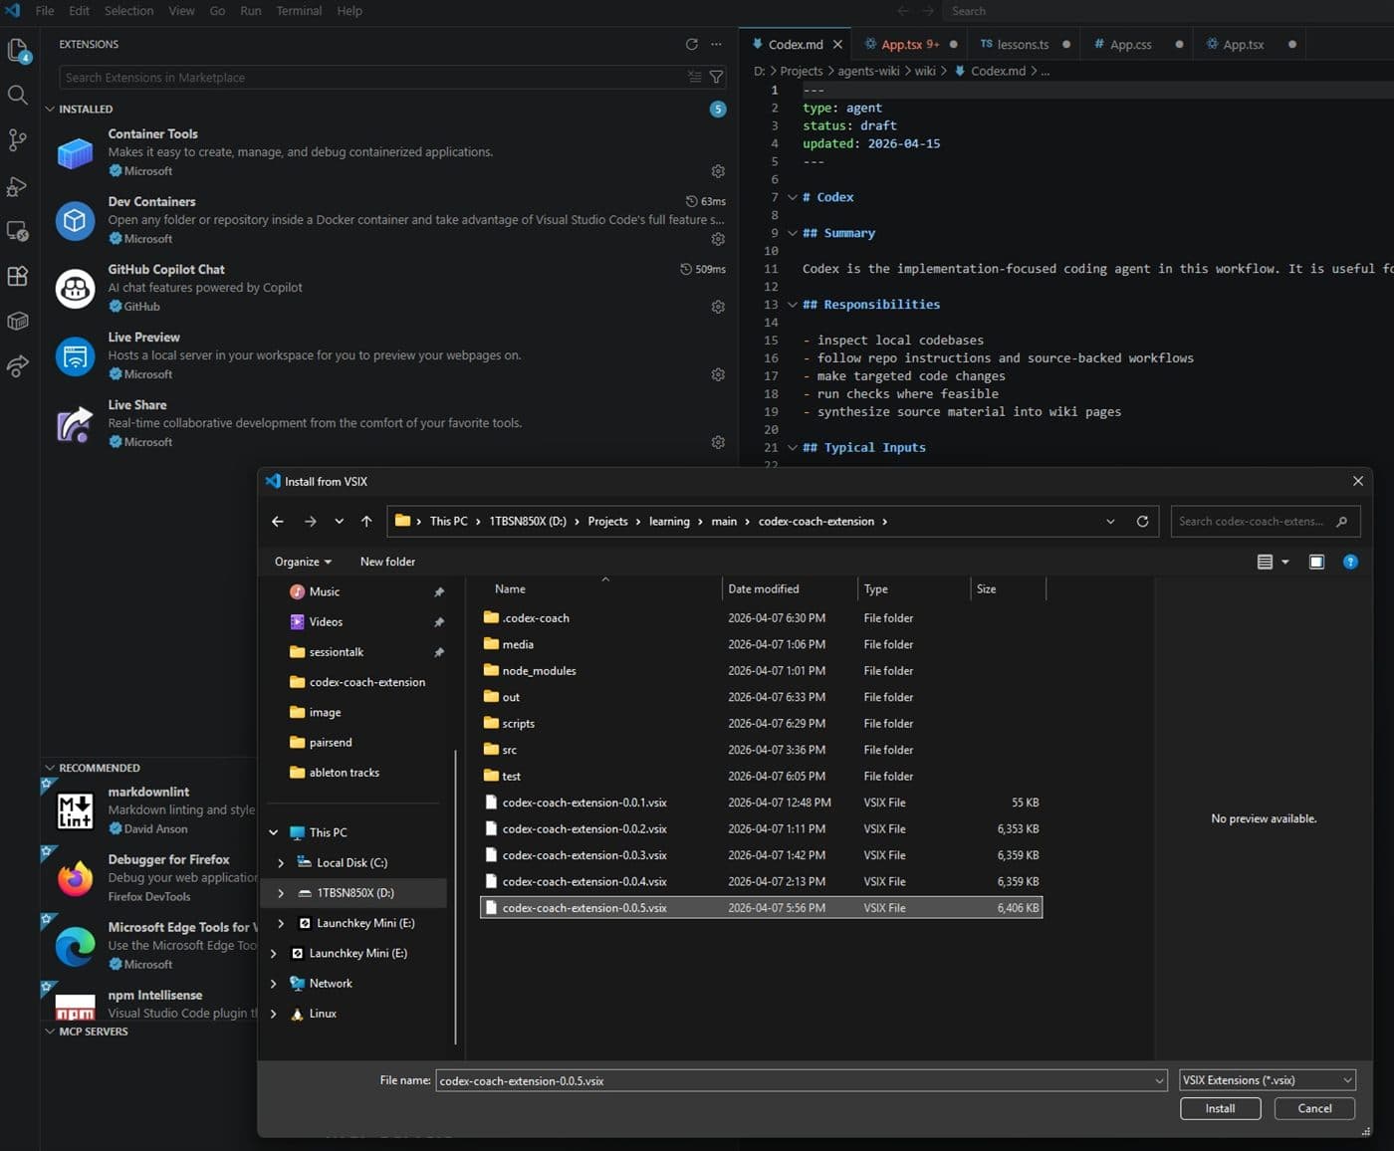Screen dimensions: 1394x1151
Task: Collapse This PC in navigation tree
Action: click(274, 832)
